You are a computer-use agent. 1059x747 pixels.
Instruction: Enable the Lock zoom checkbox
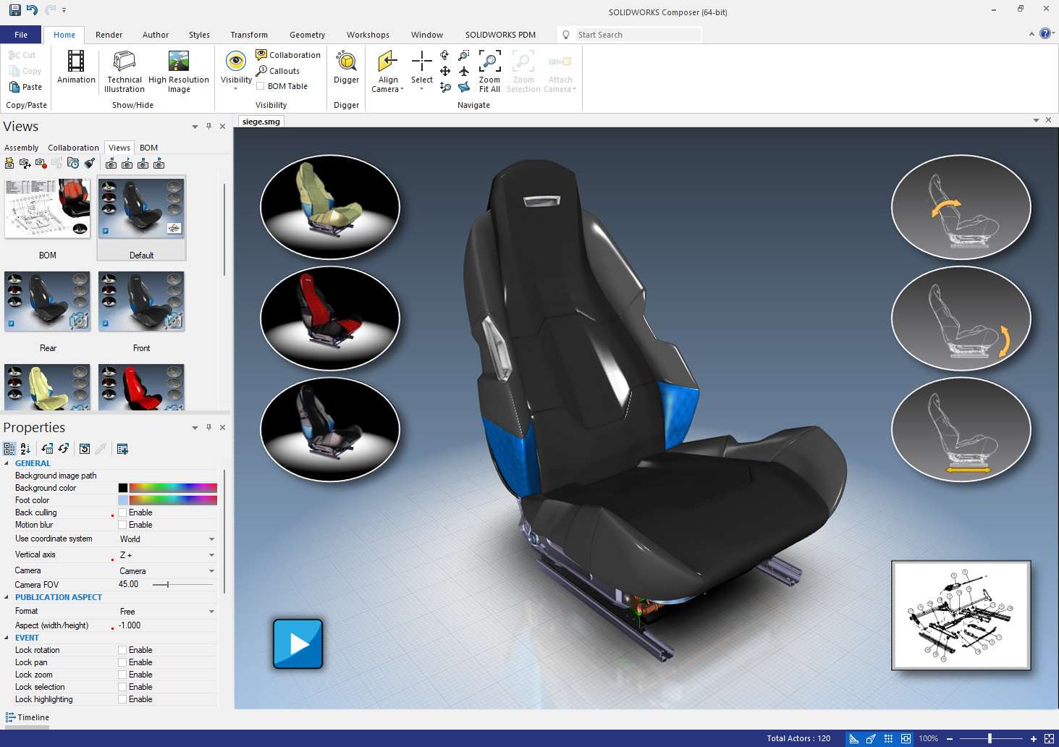tap(122, 675)
